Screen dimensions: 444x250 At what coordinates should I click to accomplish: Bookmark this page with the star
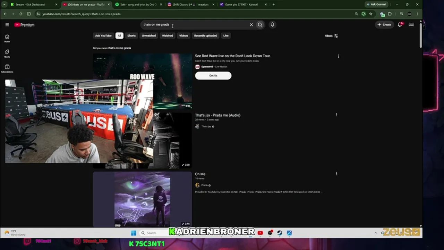point(371,14)
